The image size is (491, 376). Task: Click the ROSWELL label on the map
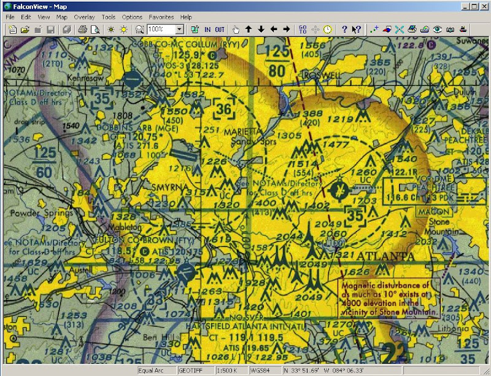[x=323, y=75]
